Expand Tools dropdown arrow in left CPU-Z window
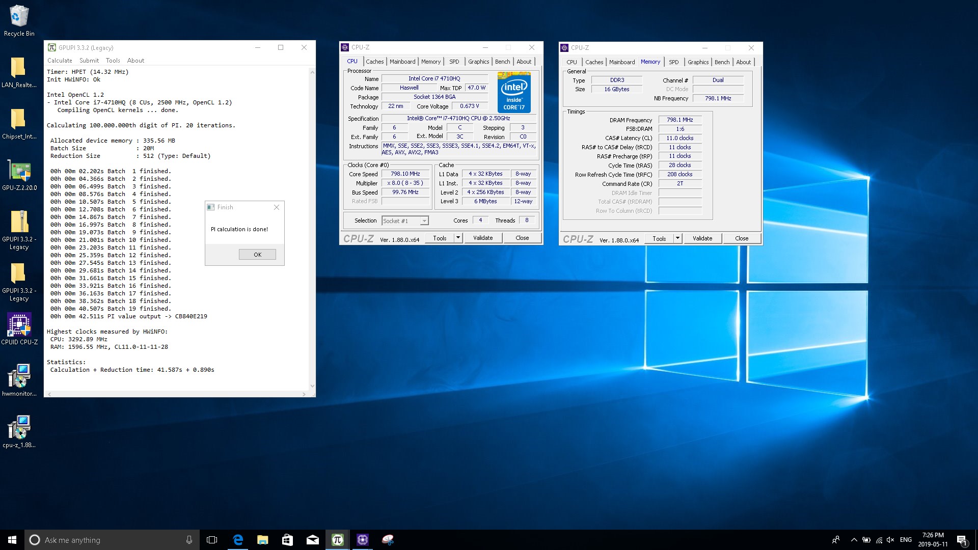 coord(458,238)
